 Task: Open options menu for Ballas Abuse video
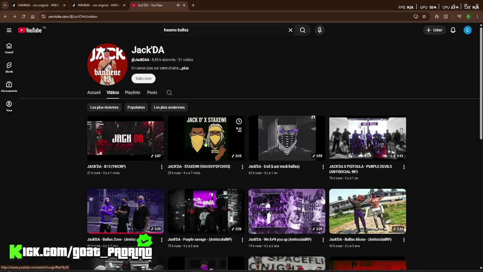404,240
